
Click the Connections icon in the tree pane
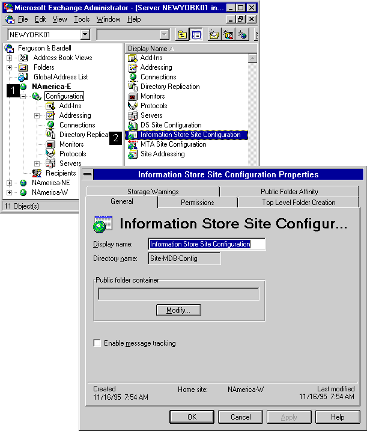point(50,125)
